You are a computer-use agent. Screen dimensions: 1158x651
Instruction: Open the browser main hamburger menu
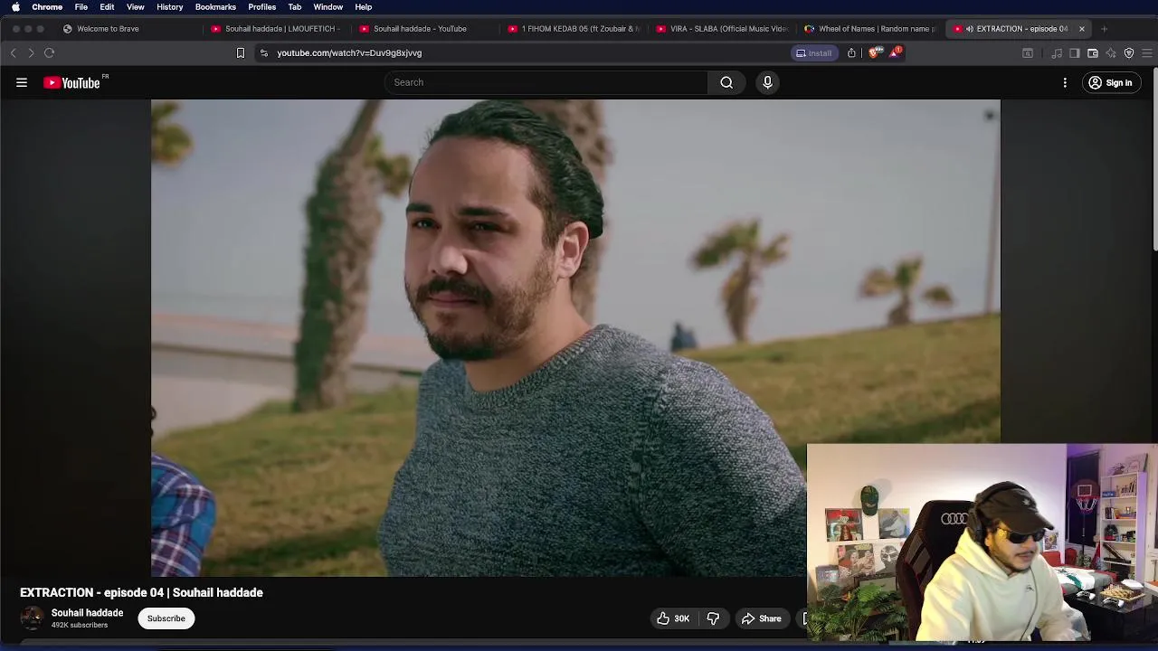[x=1147, y=53]
